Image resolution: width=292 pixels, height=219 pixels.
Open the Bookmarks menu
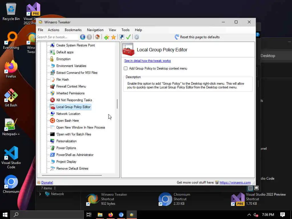[x=73, y=30]
